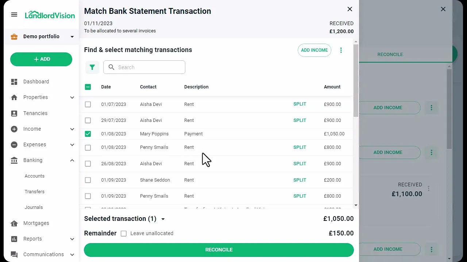
Task: Uncheck the Mary Poppins payment row
Action: [x=88, y=134]
